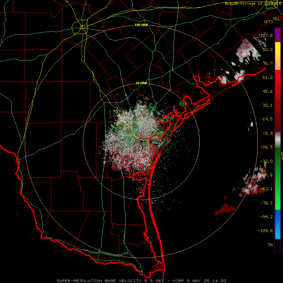Click the gray near-zero segment of color bar
The image size is (283, 283).
pos(278,140)
